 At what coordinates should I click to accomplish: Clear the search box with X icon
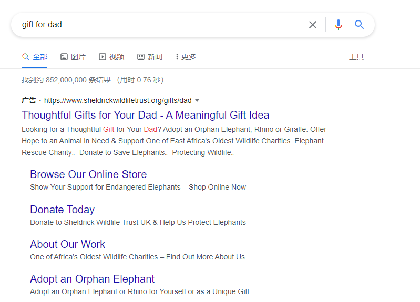pos(313,25)
